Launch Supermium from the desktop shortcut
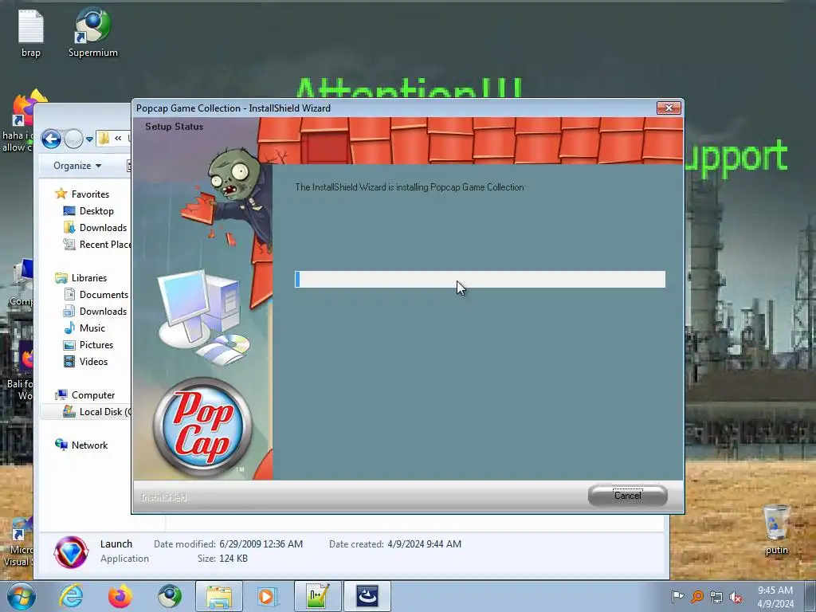Image resolution: width=816 pixels, height=612 pixels. tap(93, 32)
